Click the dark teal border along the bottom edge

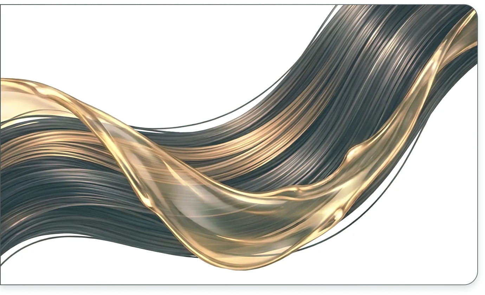pyautogui.click(x=242, y=290)
